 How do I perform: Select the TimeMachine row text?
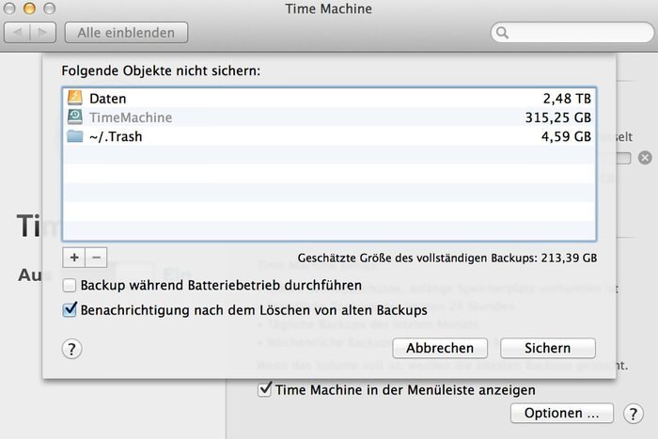[x=131, y=118]
